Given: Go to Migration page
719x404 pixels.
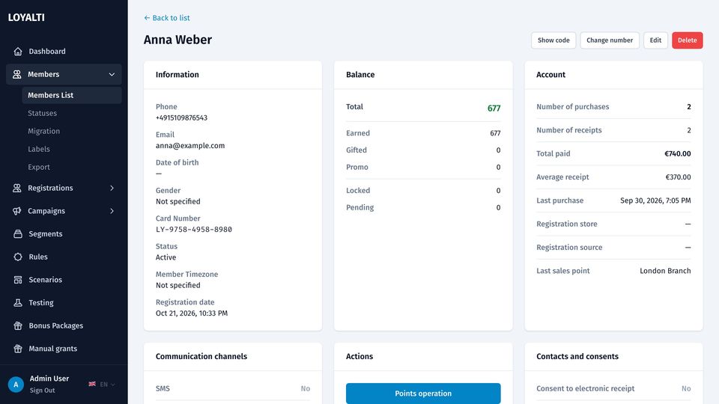Looking at the screenshot, I should [x=43, y=131].
